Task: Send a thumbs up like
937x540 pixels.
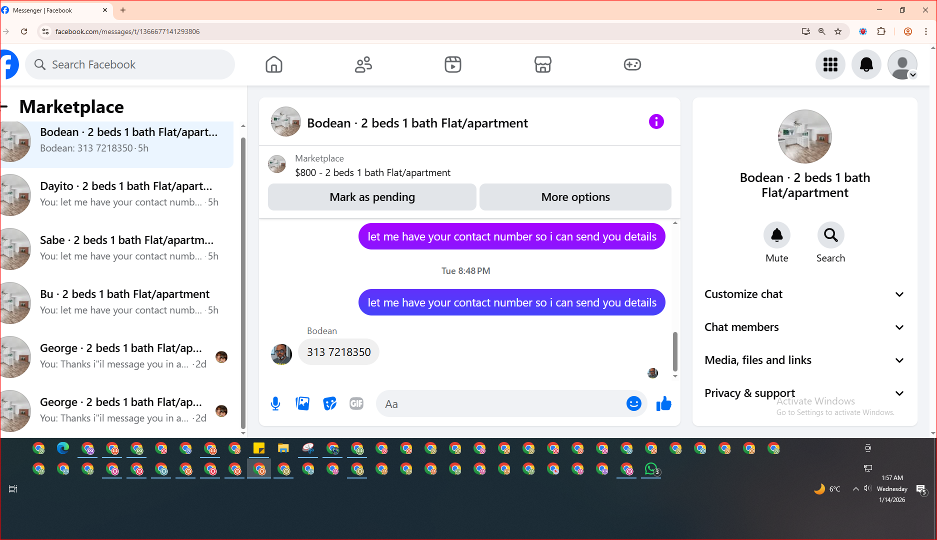Action: (663, 403)
